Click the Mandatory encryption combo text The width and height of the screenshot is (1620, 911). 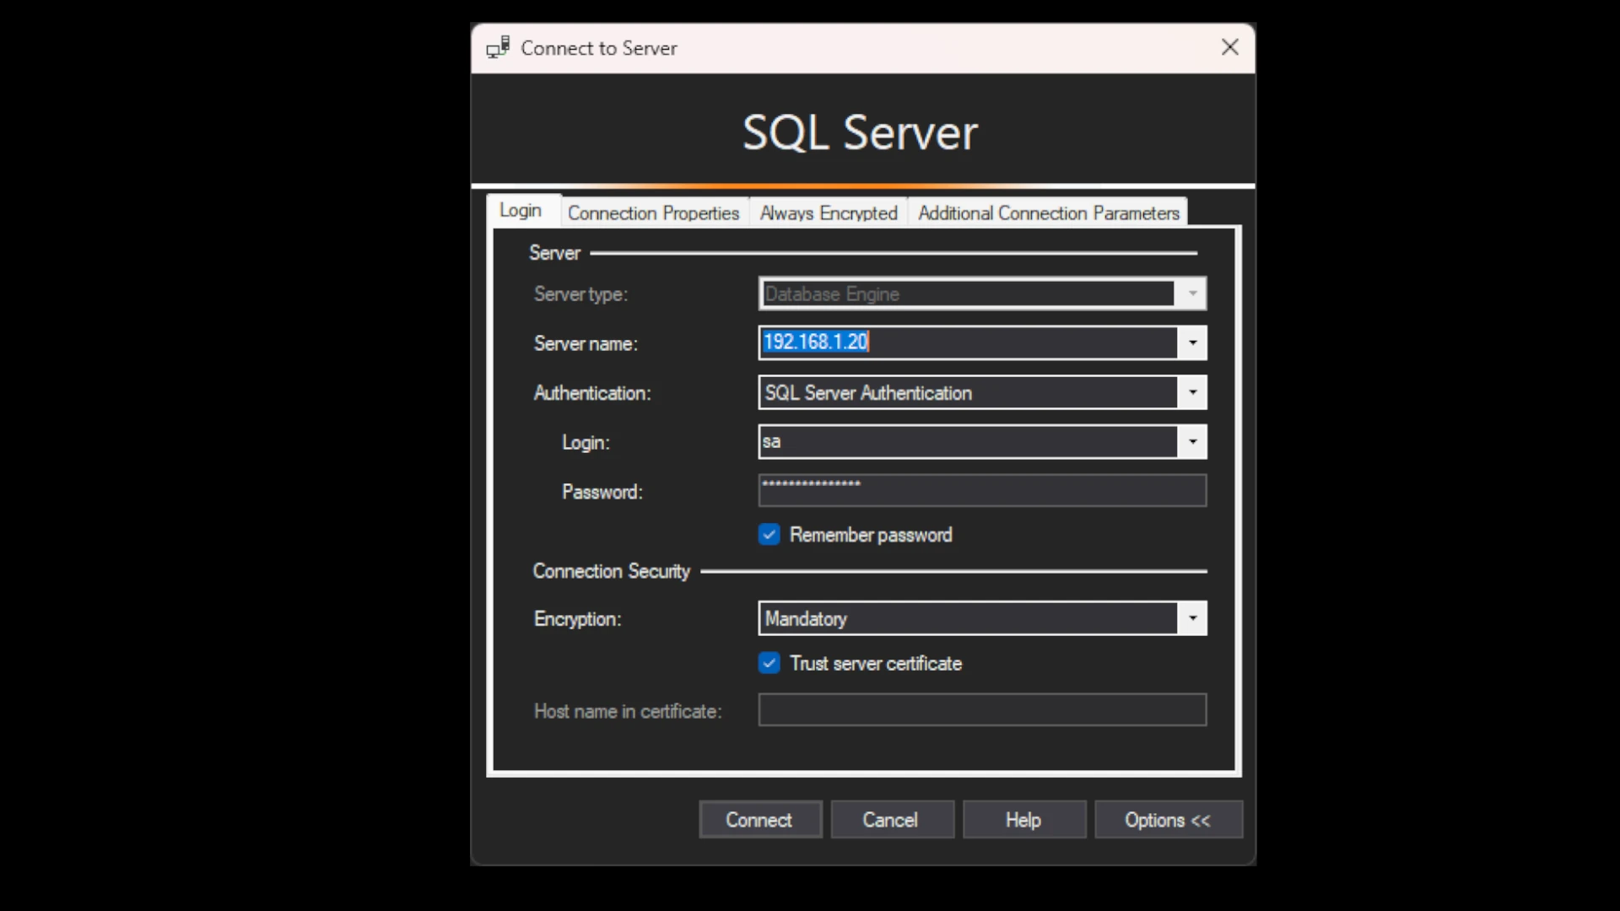coord(806,619)
